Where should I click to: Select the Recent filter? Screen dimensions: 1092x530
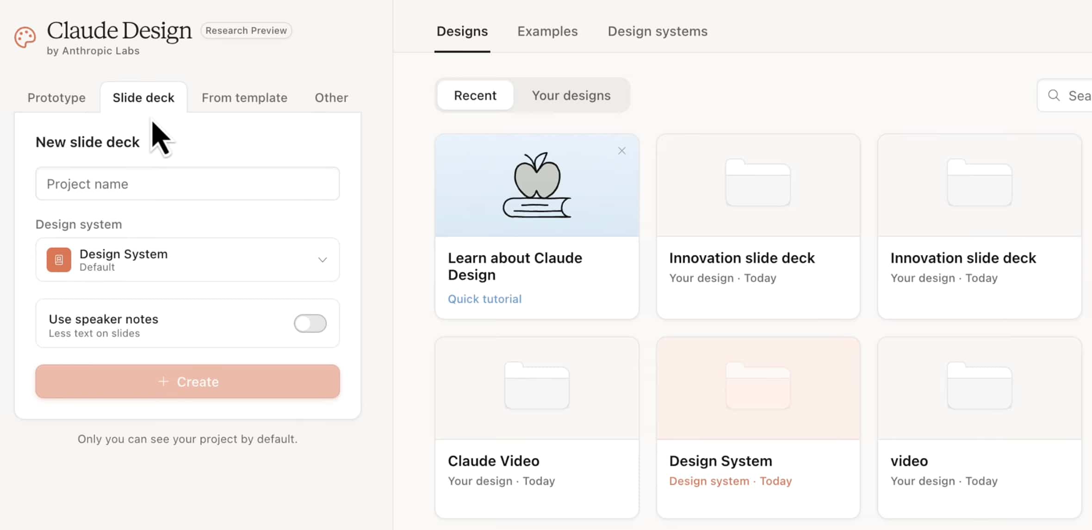(x=475, y=95)
